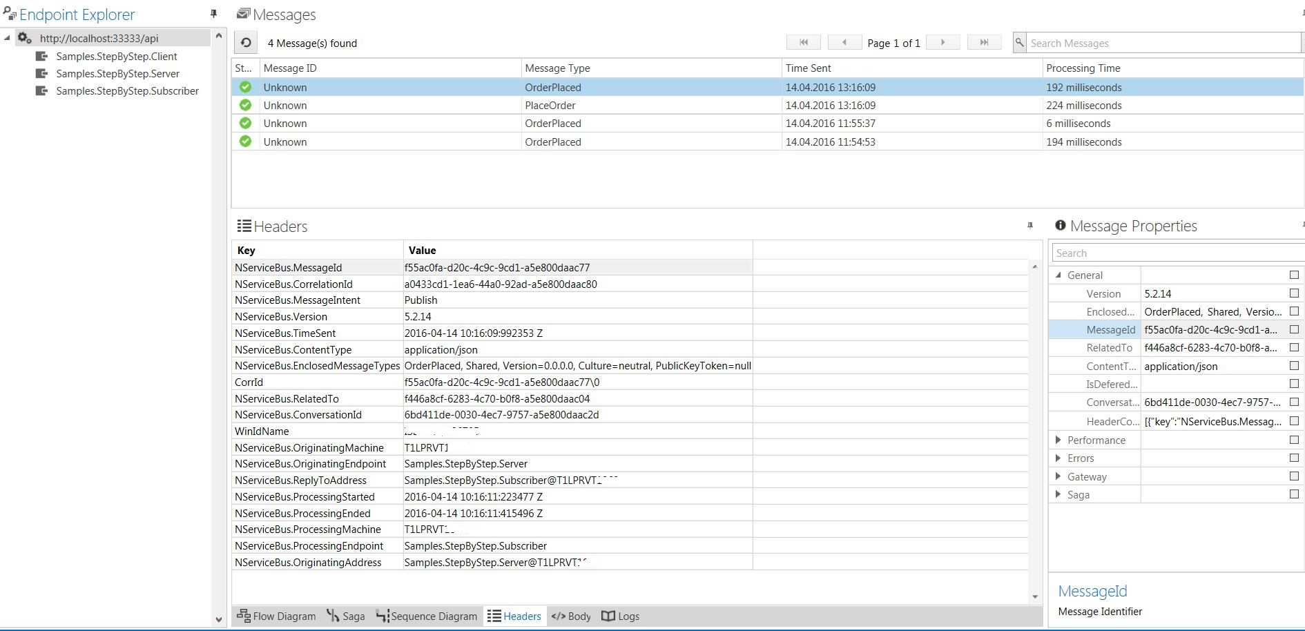1305x631 pixels.
Task: Click the Headers panel list icon
Action: point(244,226)
